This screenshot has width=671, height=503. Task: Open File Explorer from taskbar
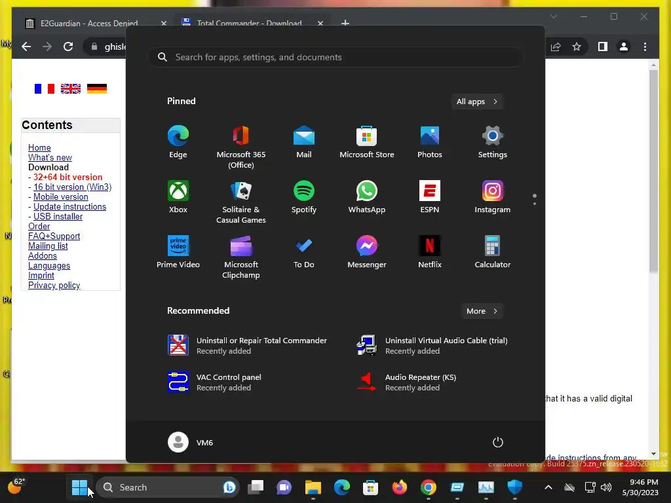(x=313, y=487)
